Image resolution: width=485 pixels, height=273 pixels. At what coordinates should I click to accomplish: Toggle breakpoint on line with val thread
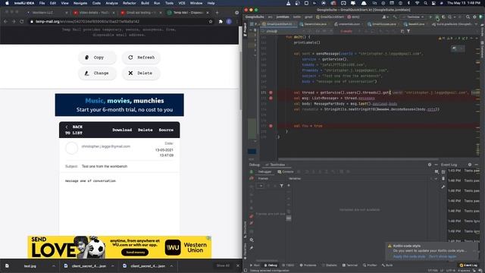pos(271,93)
